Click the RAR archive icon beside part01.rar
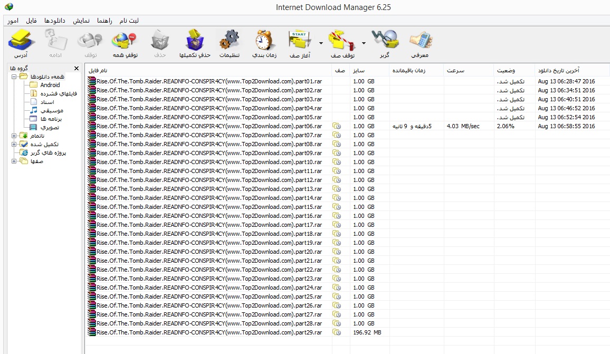Viewport: 610px width, 354px height. (92, 81)
